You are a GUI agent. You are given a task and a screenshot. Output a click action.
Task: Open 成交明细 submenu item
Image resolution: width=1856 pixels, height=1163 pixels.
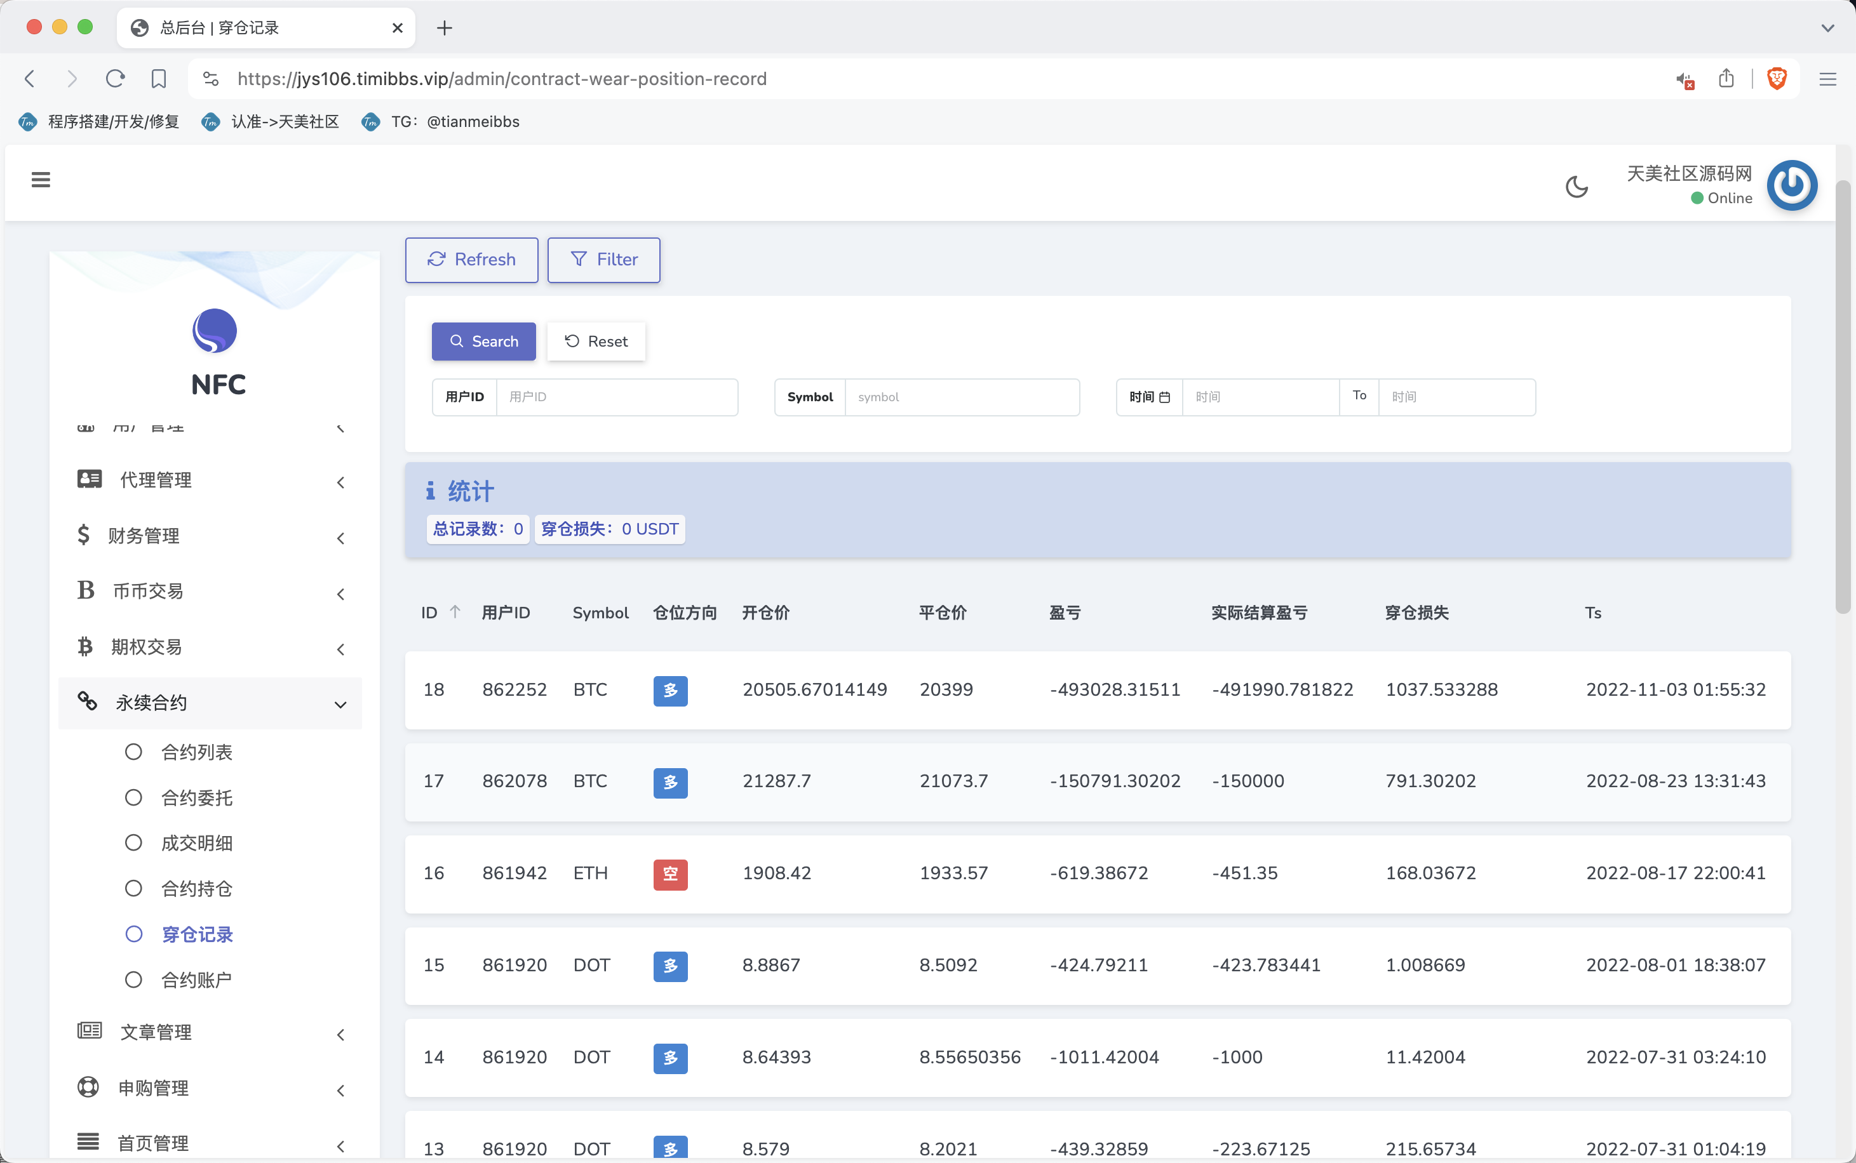tap(196, 843)
